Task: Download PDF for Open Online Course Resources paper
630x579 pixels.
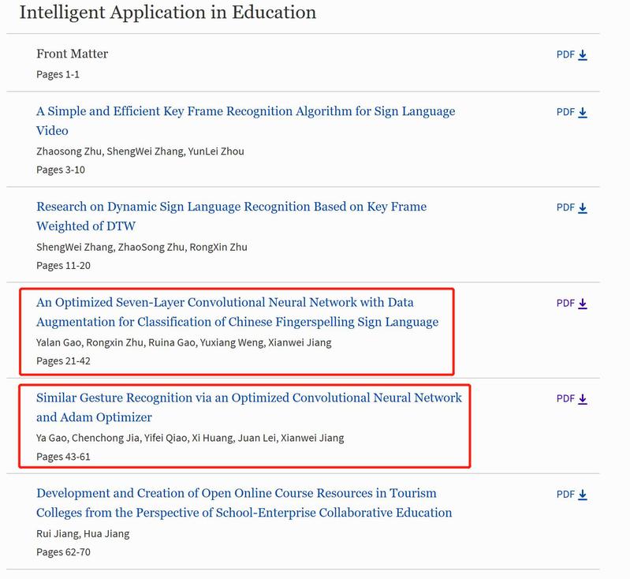Action: click(x=583, y=495)
